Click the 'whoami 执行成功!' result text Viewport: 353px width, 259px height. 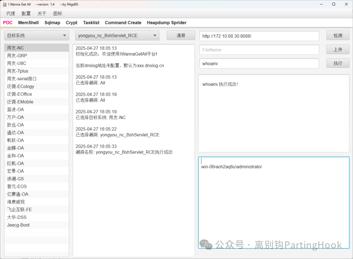click(220, 84)
